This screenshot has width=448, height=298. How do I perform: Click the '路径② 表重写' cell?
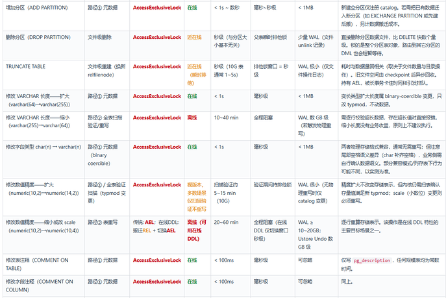107,235
